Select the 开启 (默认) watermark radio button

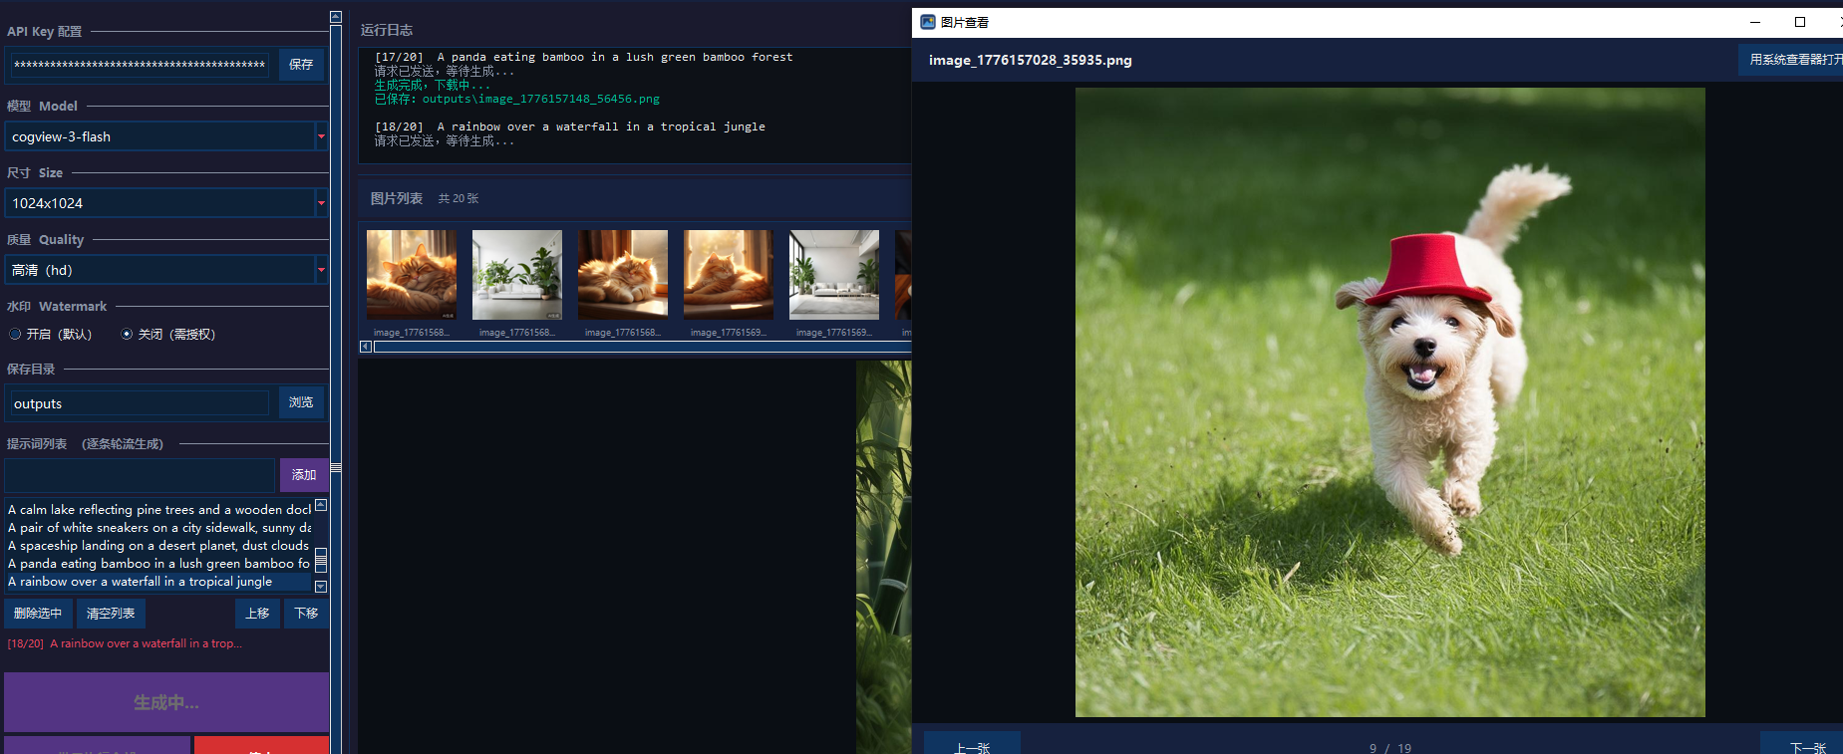15,335
